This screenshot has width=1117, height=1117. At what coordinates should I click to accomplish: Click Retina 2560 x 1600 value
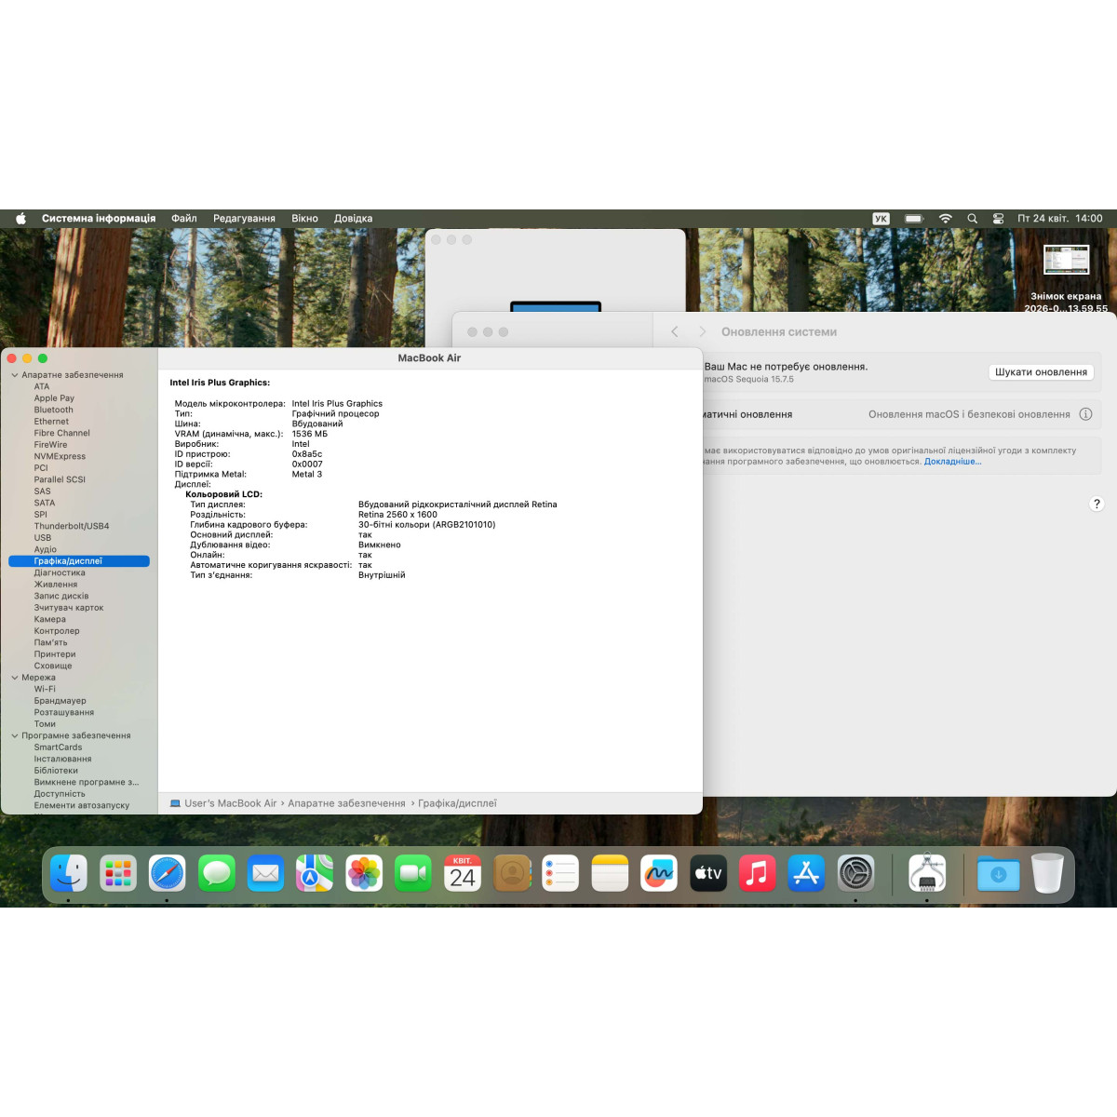tap(397, 515)
